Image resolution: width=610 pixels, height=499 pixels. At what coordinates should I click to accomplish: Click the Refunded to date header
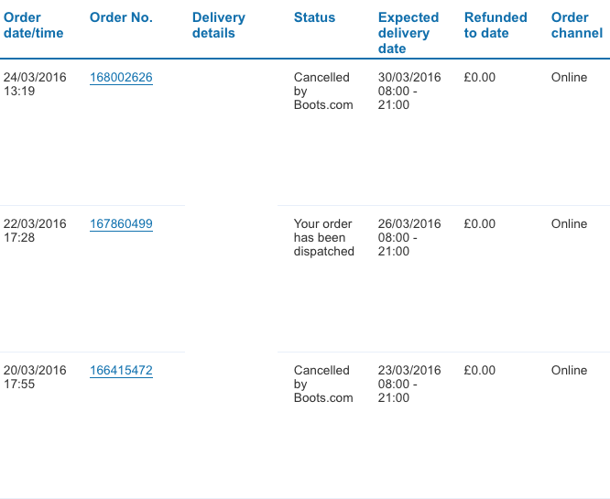point(496,25)
